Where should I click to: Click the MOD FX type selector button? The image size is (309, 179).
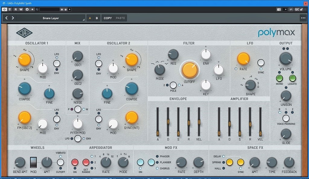(x=151, y=162)
